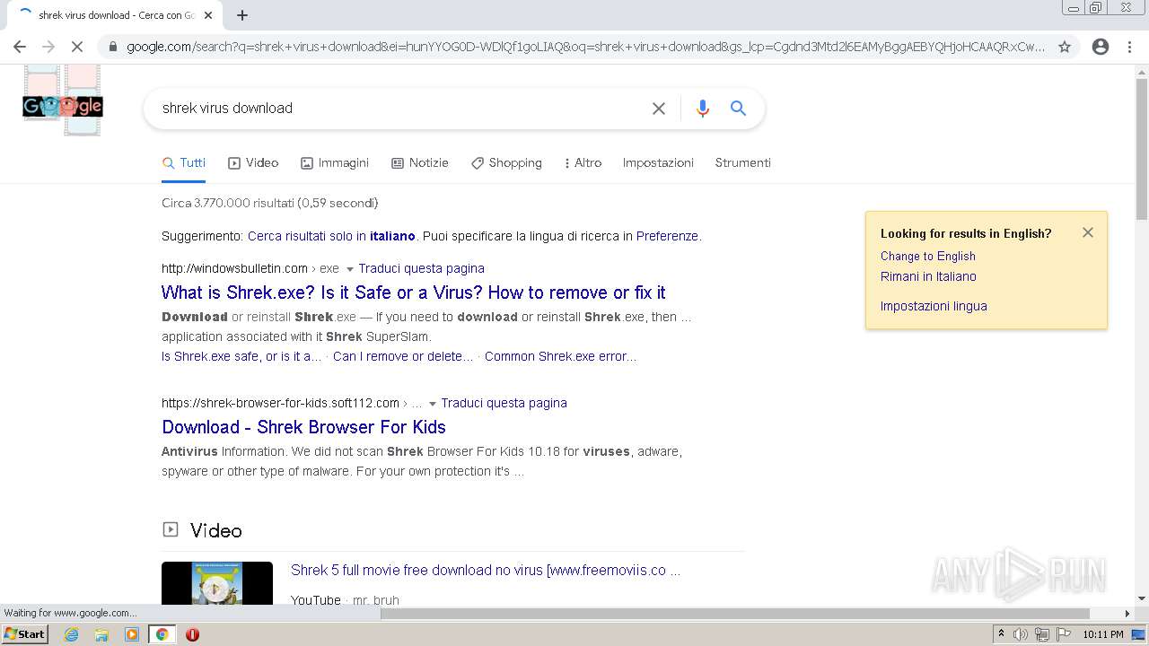Switch to the Shopping tab
This screenshot has height=646, width=1149.
(506, 162)
